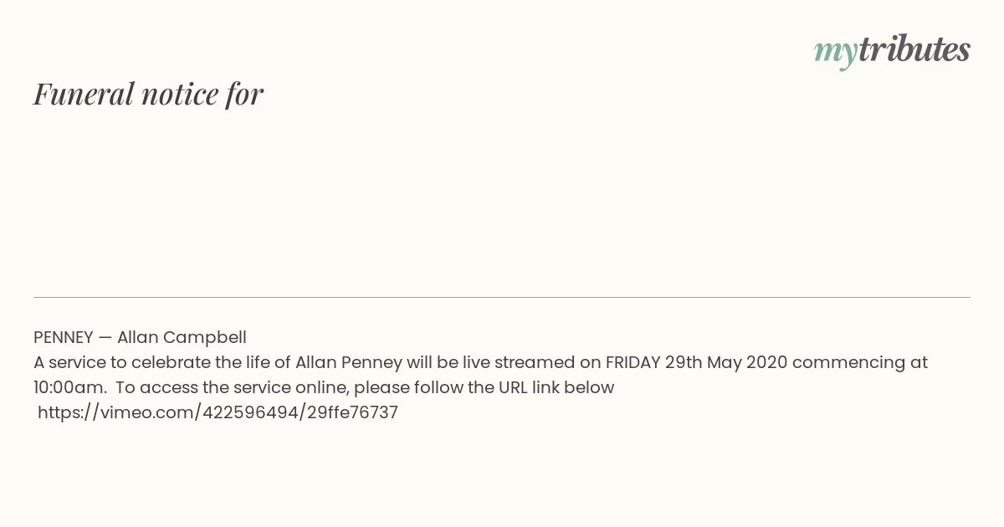Click the green "my" part of the logo
Screen dimensions: 1004x527
tap(836, 54)
